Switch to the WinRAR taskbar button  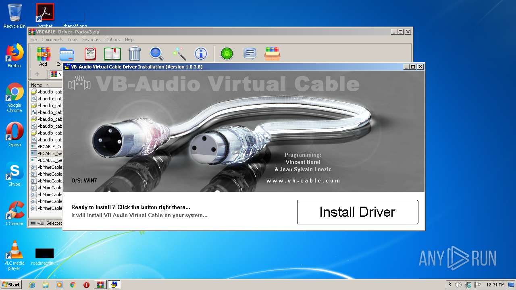coord(100,285)
